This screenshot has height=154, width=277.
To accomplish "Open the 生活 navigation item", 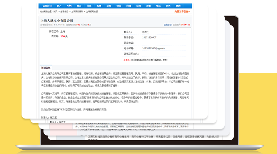I will (158, 6).
